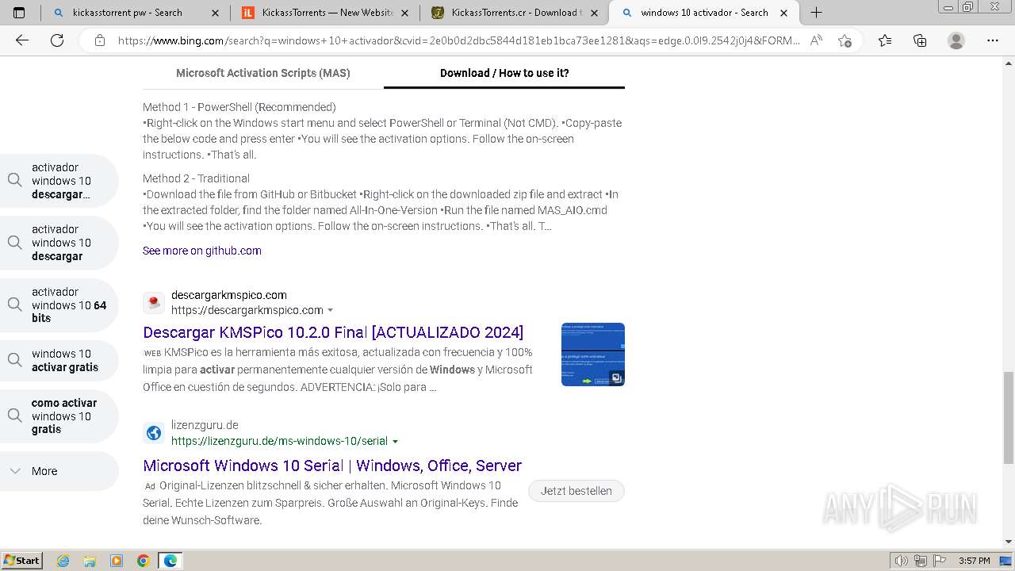
Task: Open the Windows Start menu
Action: pos(22,561)
